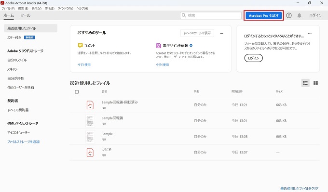328x192 pixels.
Task: Click the help question mark icon
Action: coord(289,15)
